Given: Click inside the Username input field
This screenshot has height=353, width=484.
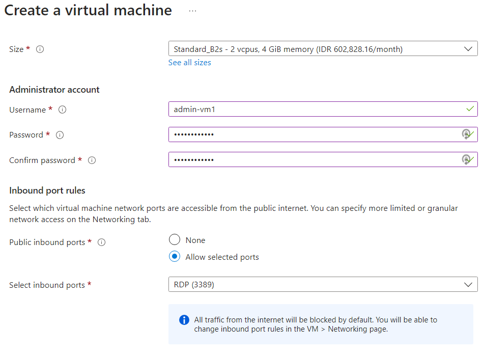Looking at the screenshot, I should coord(305,108).
